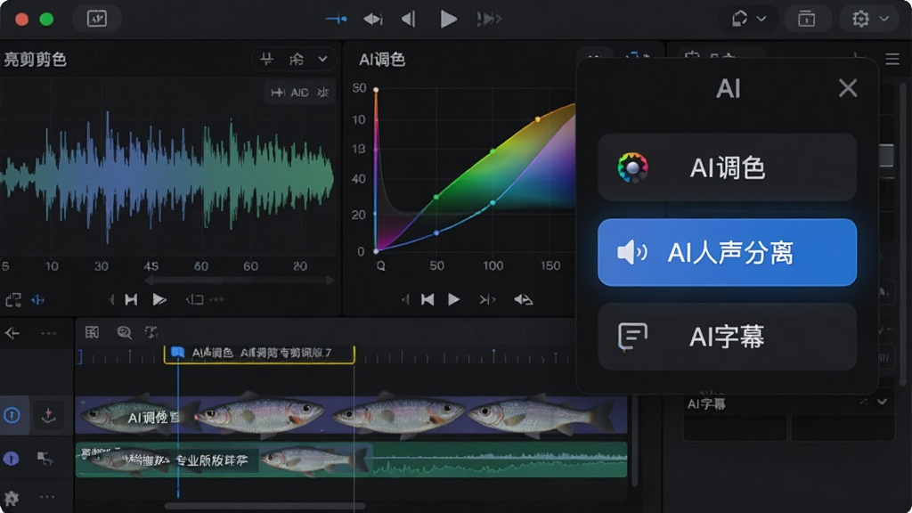The image size is (912, 513).
Task: Click the right panel vertical scrollbar
Action: coord(903,232)
